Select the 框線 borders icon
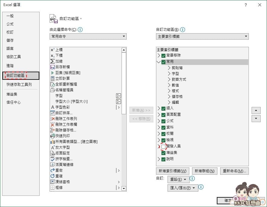 53,188
